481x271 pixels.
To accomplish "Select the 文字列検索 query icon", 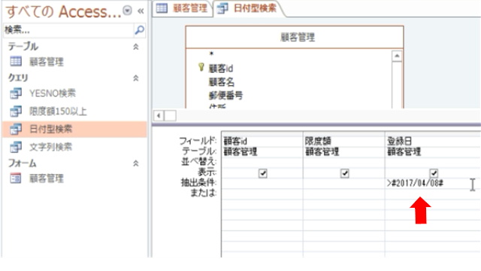I will click(x=16, y=147).
